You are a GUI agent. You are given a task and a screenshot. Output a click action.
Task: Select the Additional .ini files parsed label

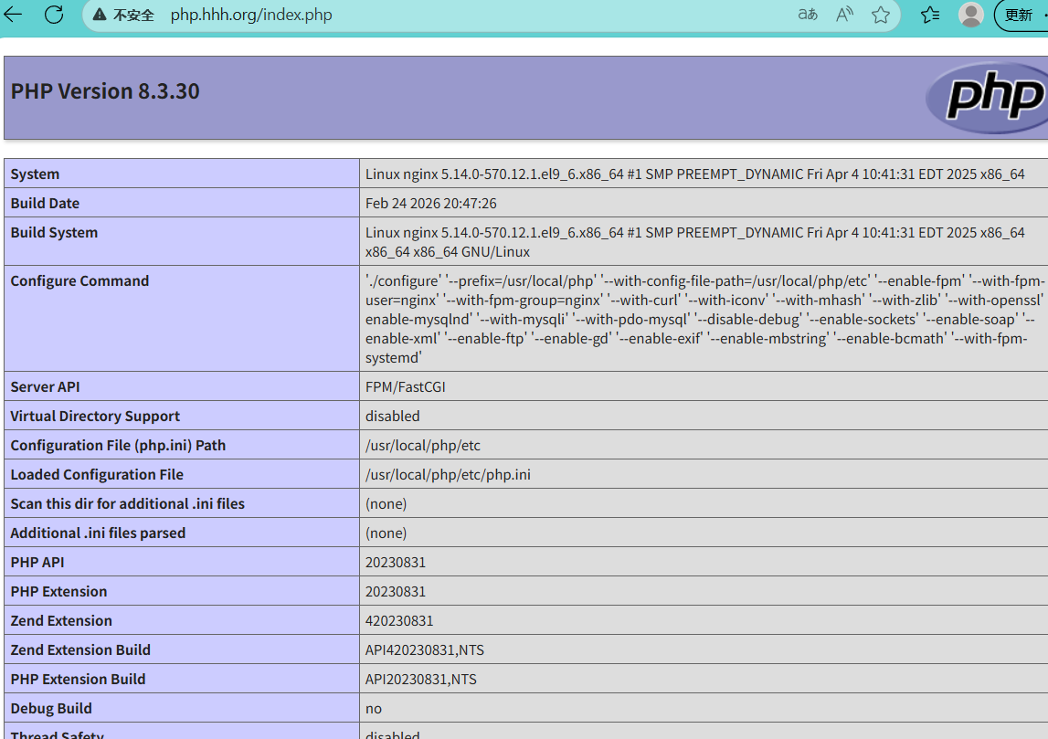(98, 533)
